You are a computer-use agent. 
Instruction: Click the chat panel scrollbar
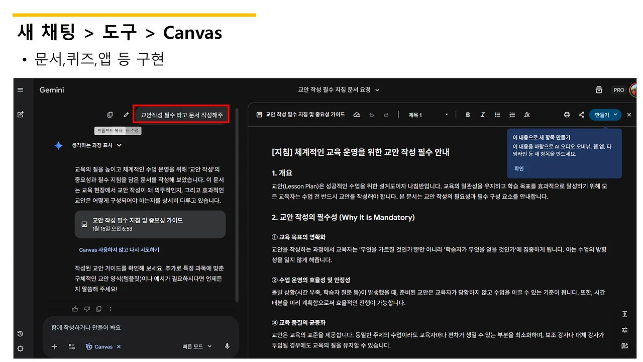tap(237, 206)
